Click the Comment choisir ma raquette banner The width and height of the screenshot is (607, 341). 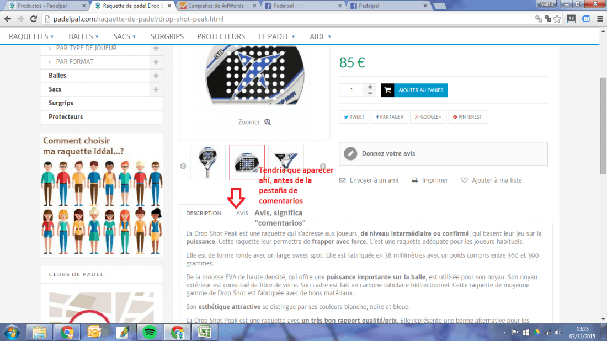102,195
